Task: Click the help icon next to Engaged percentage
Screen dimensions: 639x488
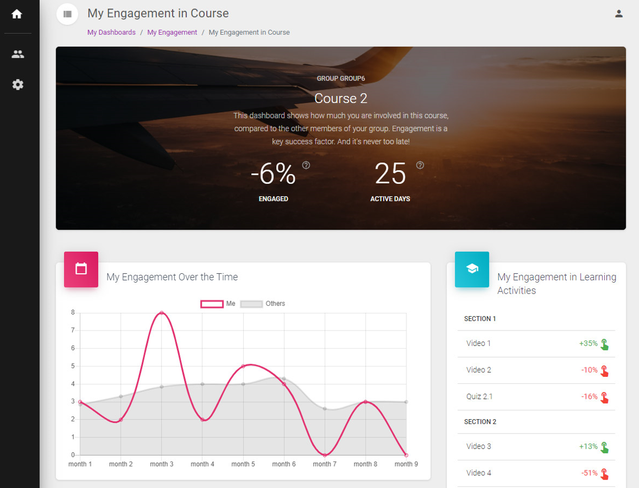Action: coord(306,165)
